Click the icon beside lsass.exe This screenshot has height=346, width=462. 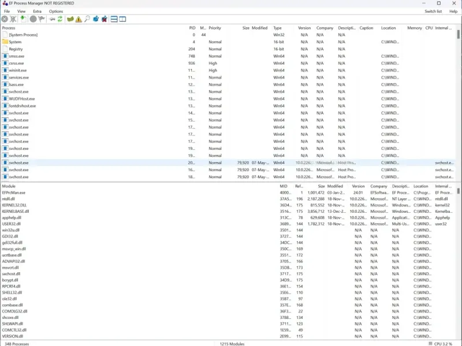pyautogui.click(x=5, y=84)
